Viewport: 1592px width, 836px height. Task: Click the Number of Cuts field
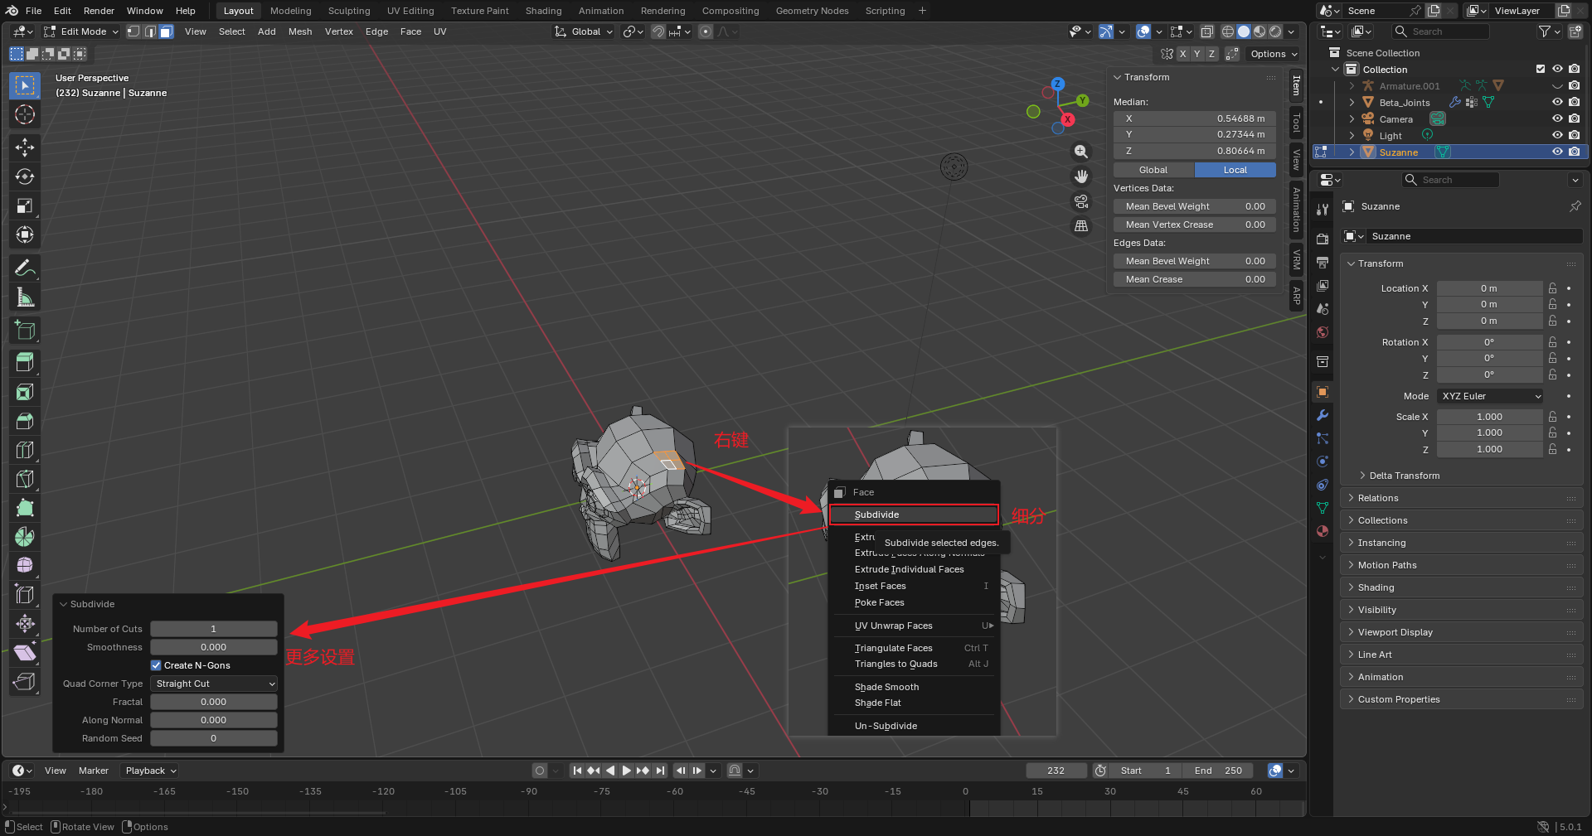(x=214, y=629)
